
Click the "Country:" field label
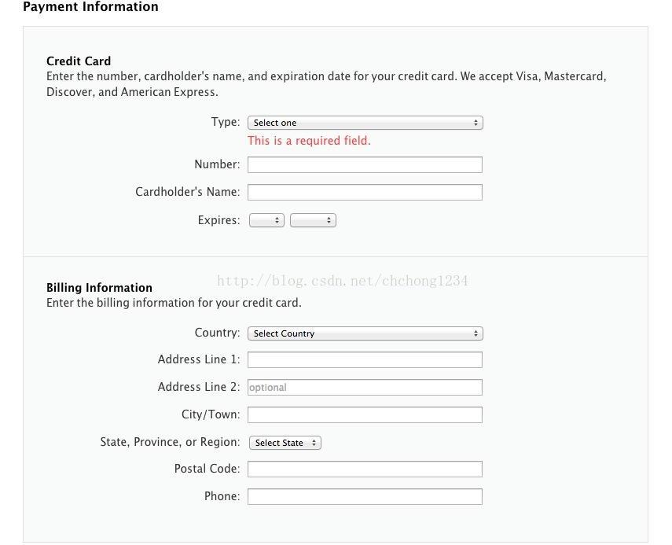[x=217, y=333]
